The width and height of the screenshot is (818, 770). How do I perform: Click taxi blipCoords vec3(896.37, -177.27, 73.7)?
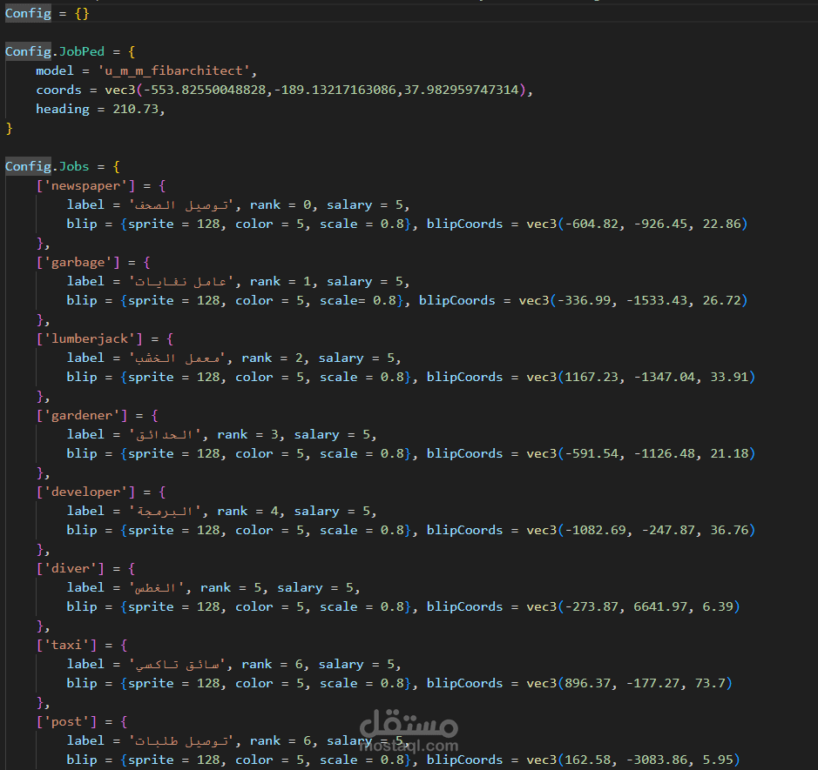(x=629, y=684)
